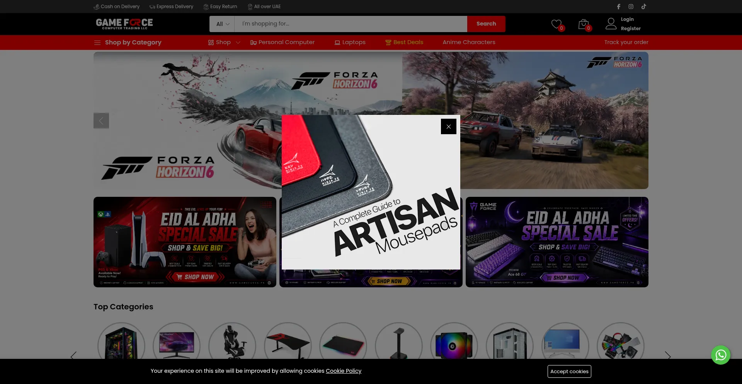Viewport: 742px width, 384px height.
Task: Open the Facebook page icon
Action: [x=618, y=7]
